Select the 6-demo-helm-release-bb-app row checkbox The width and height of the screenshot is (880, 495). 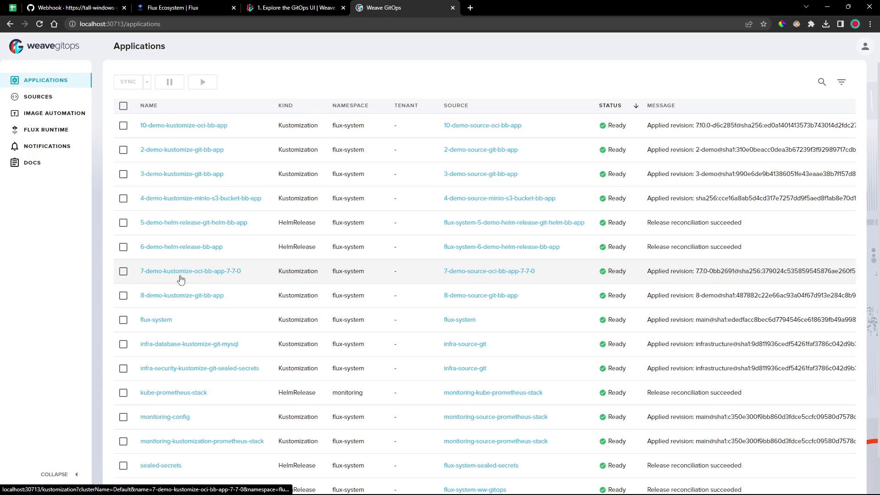click(x=123, y=247)
